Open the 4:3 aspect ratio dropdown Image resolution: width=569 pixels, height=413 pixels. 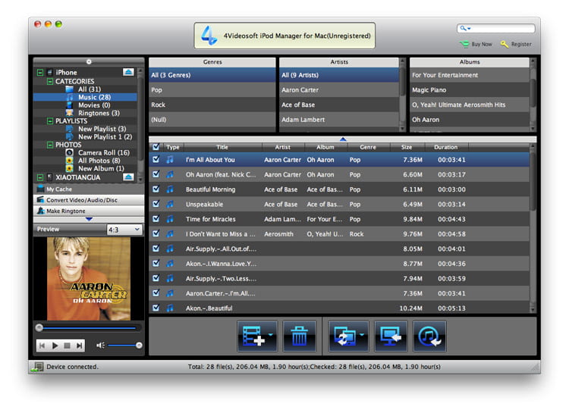[x=124, y=230]
